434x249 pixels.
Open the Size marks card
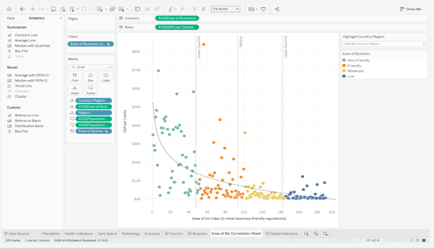(x=90, y=78)
